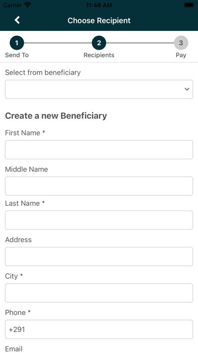The height and width of the screenshot is (353, 198).
Task: Tap the 11:48 AM clock in status bar
Action: 99,5
